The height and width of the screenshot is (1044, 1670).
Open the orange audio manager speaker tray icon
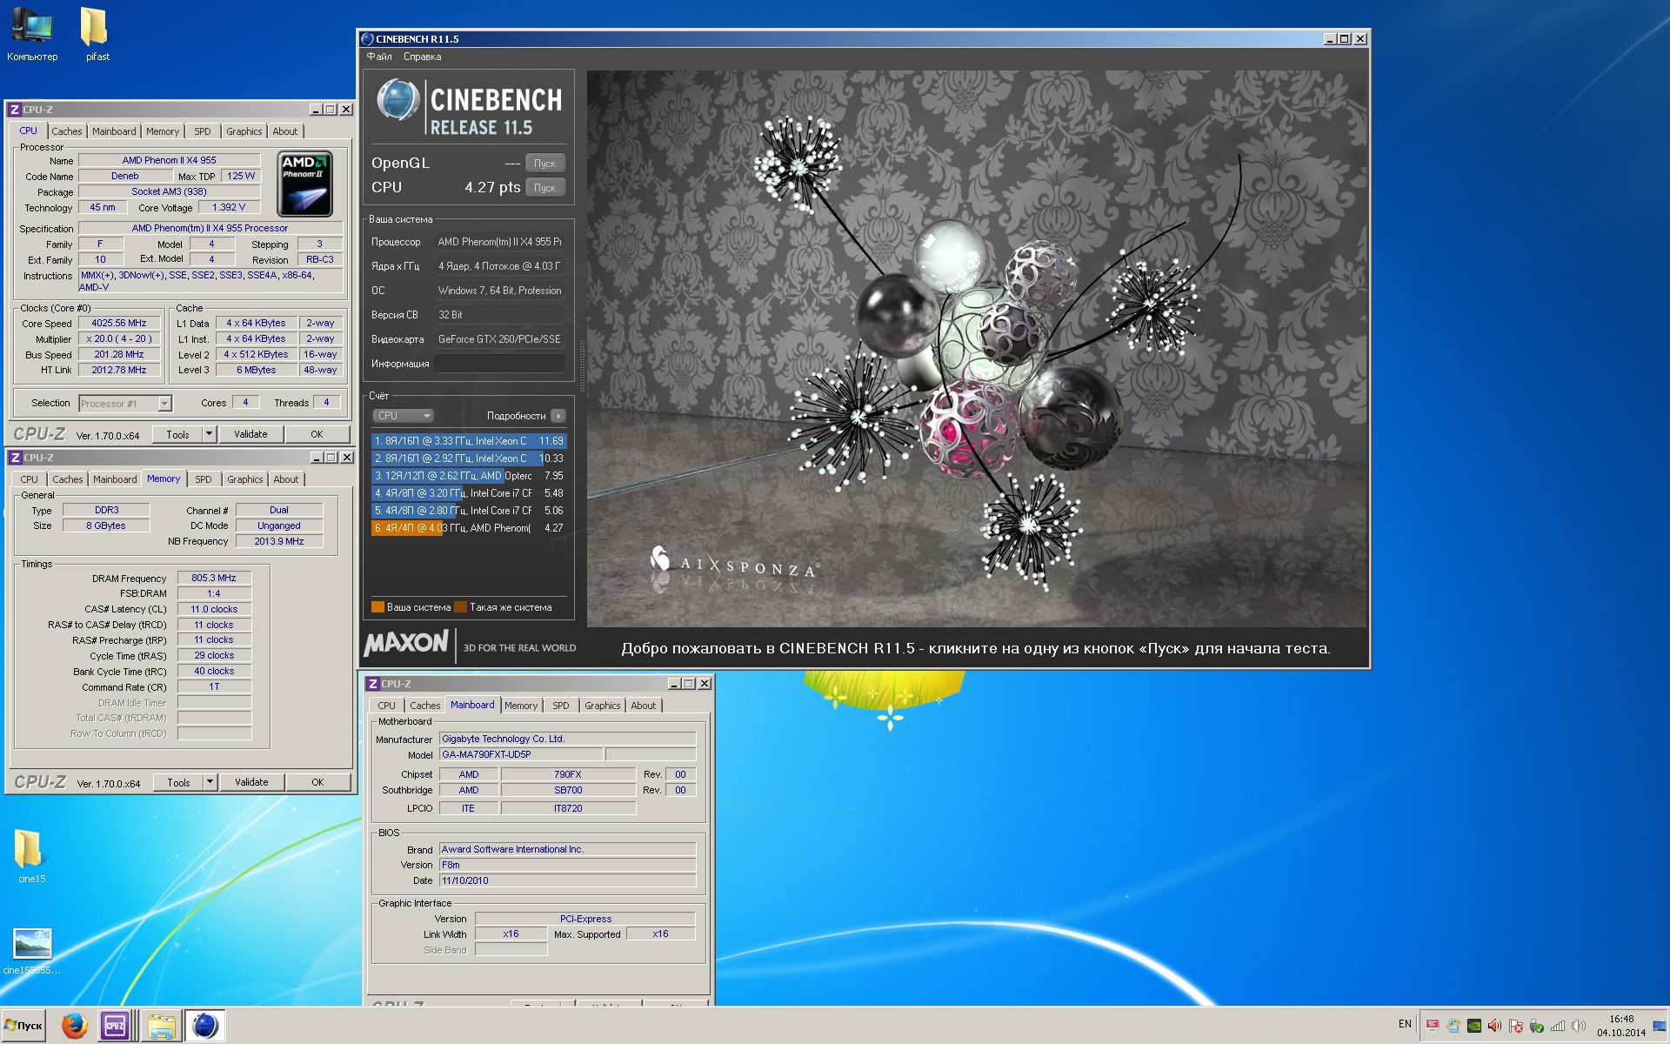[1494, 1026]
